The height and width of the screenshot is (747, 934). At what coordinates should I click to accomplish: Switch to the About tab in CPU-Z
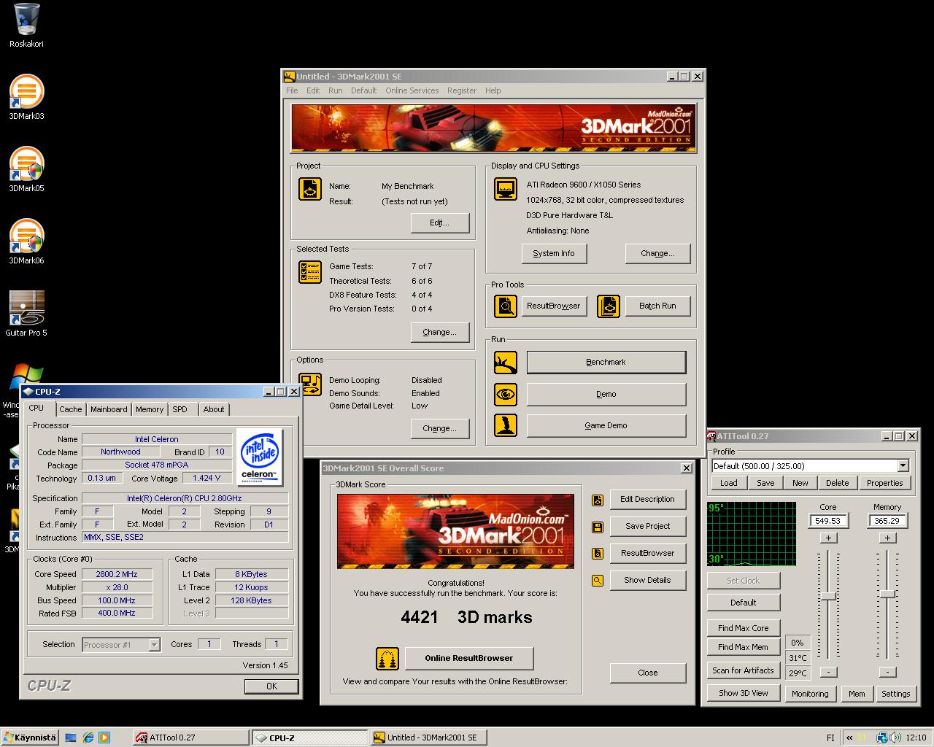[214, 409]
